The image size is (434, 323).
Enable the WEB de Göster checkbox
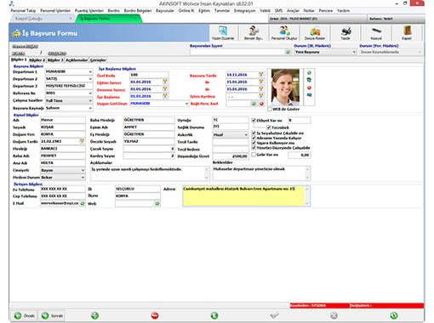tap(270, 109)
